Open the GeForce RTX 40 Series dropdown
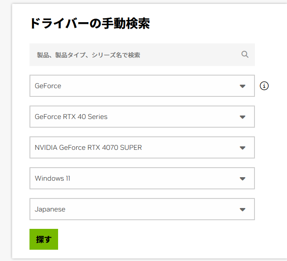Image resolution: width=287 pixels, height=261 pixels. click(x=142, y=116)
